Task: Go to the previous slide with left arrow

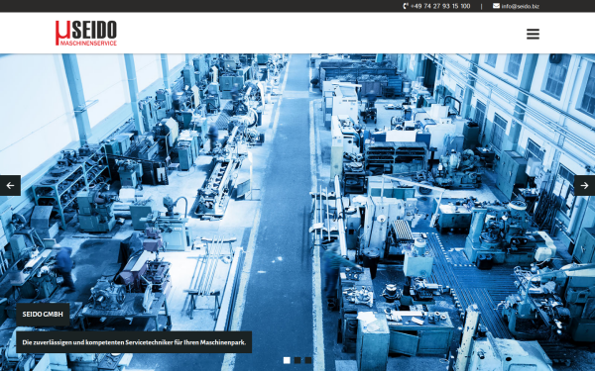Action: (x=10, y=186)
